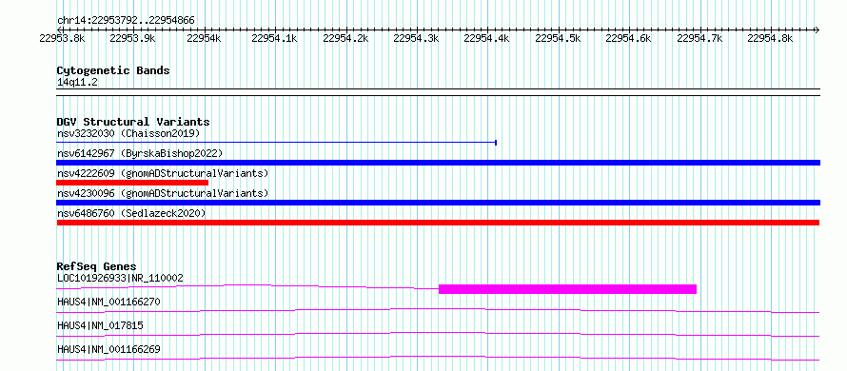Click the 22954.1k ruler label
Screen dimensions: 847x371
pos(274,39)
